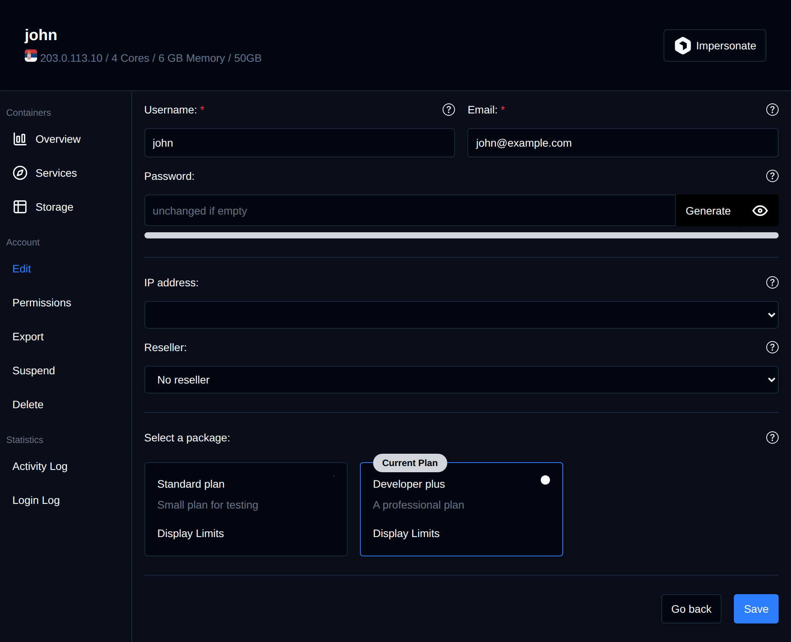Open the Permissions menu item
This screenshot has height=642, width=791.
coord(42,302)
